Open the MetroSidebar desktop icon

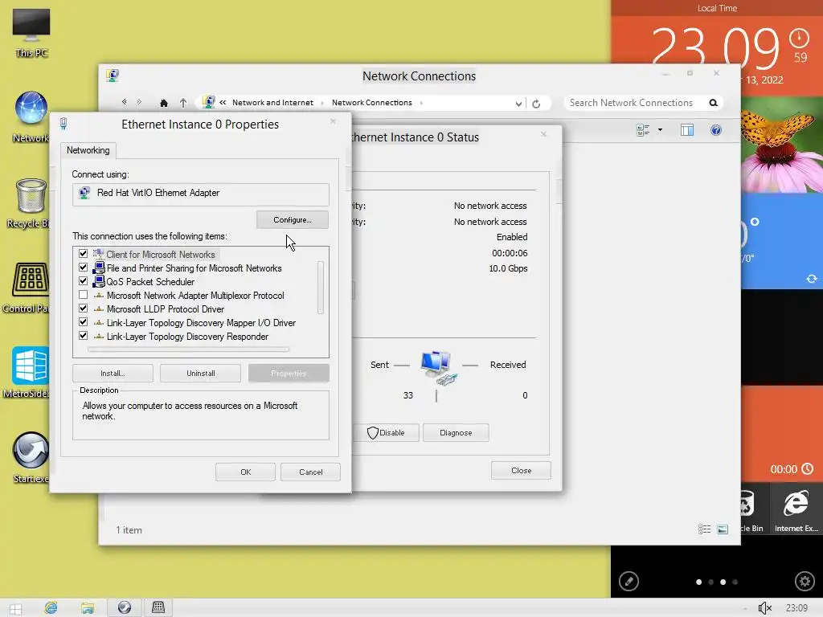pyautogui.click(x=30, y=371)
